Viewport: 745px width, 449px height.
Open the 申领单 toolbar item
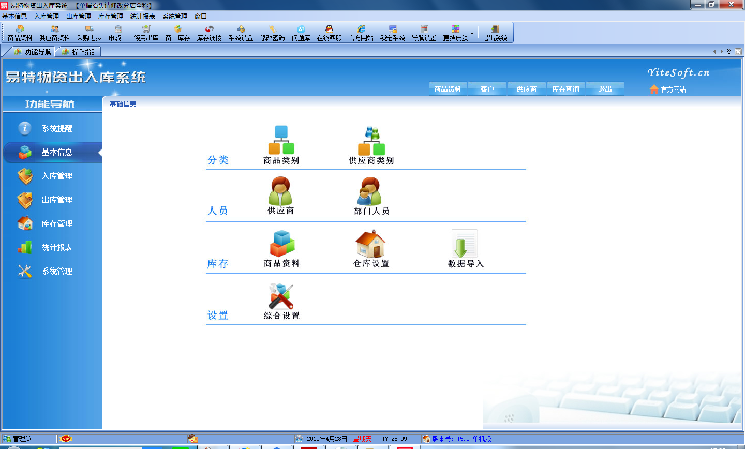(118, 33)
